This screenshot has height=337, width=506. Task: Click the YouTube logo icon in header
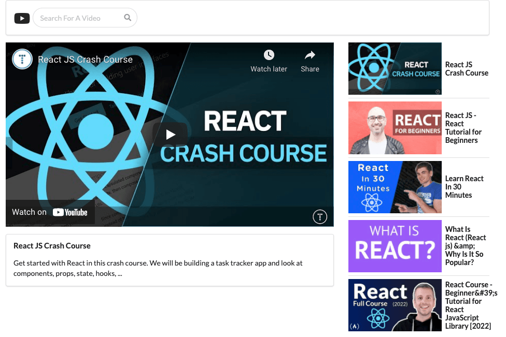click(x=22, y=18)
